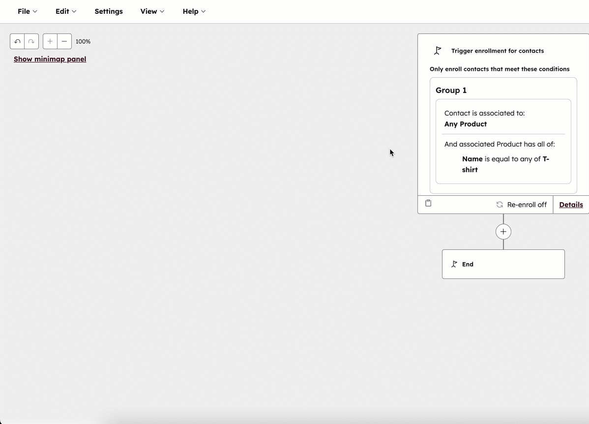Click the 100% zoom level indicator
589x424 pixels.
click(x=83, y=41)
